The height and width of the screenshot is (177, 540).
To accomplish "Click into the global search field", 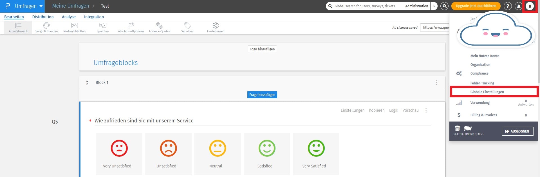I will point(366,6).
